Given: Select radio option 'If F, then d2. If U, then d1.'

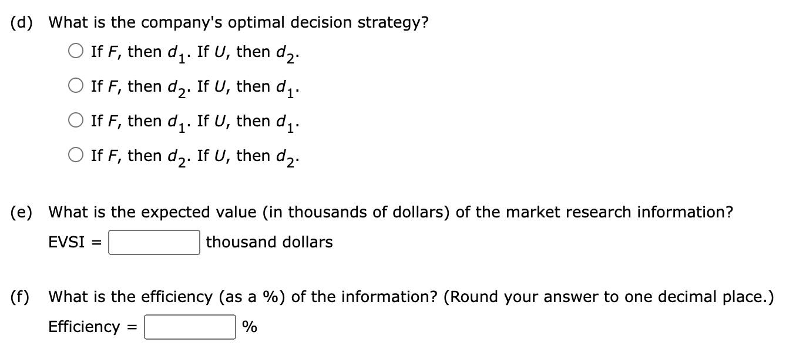Looking at the screenshot, I should coord(75,86).
